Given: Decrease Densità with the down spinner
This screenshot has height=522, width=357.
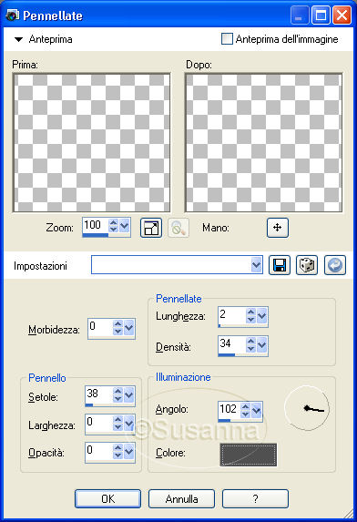Looking at the screenshot, I should (251, 349).
